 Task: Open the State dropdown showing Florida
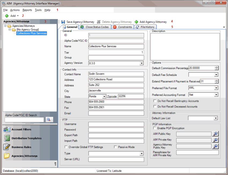coord(104,96)
